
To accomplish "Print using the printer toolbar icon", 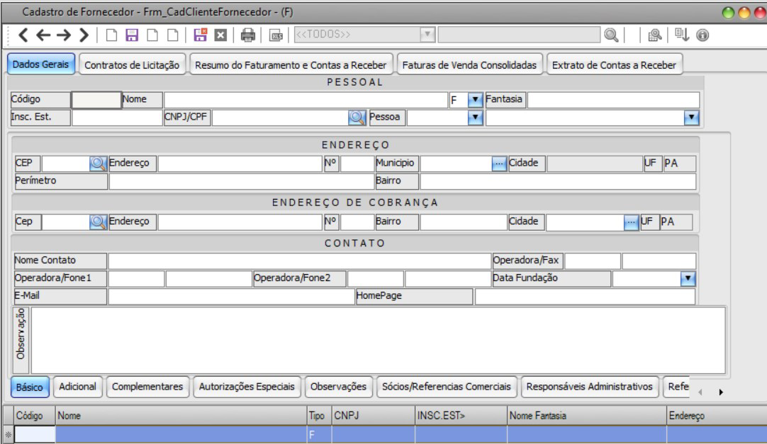I will (248, 35).
